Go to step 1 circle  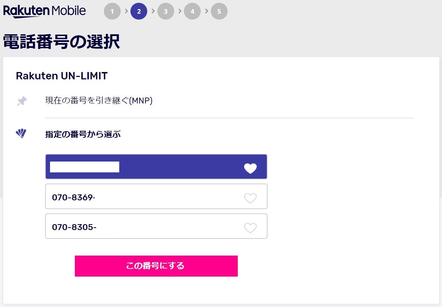coord(112,11)
